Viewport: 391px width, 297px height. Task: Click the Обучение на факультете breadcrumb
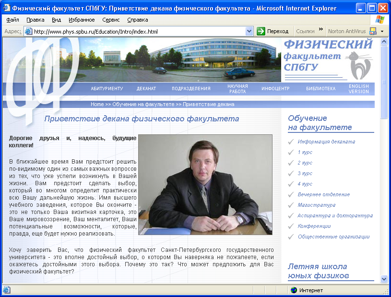click(143, 104)
